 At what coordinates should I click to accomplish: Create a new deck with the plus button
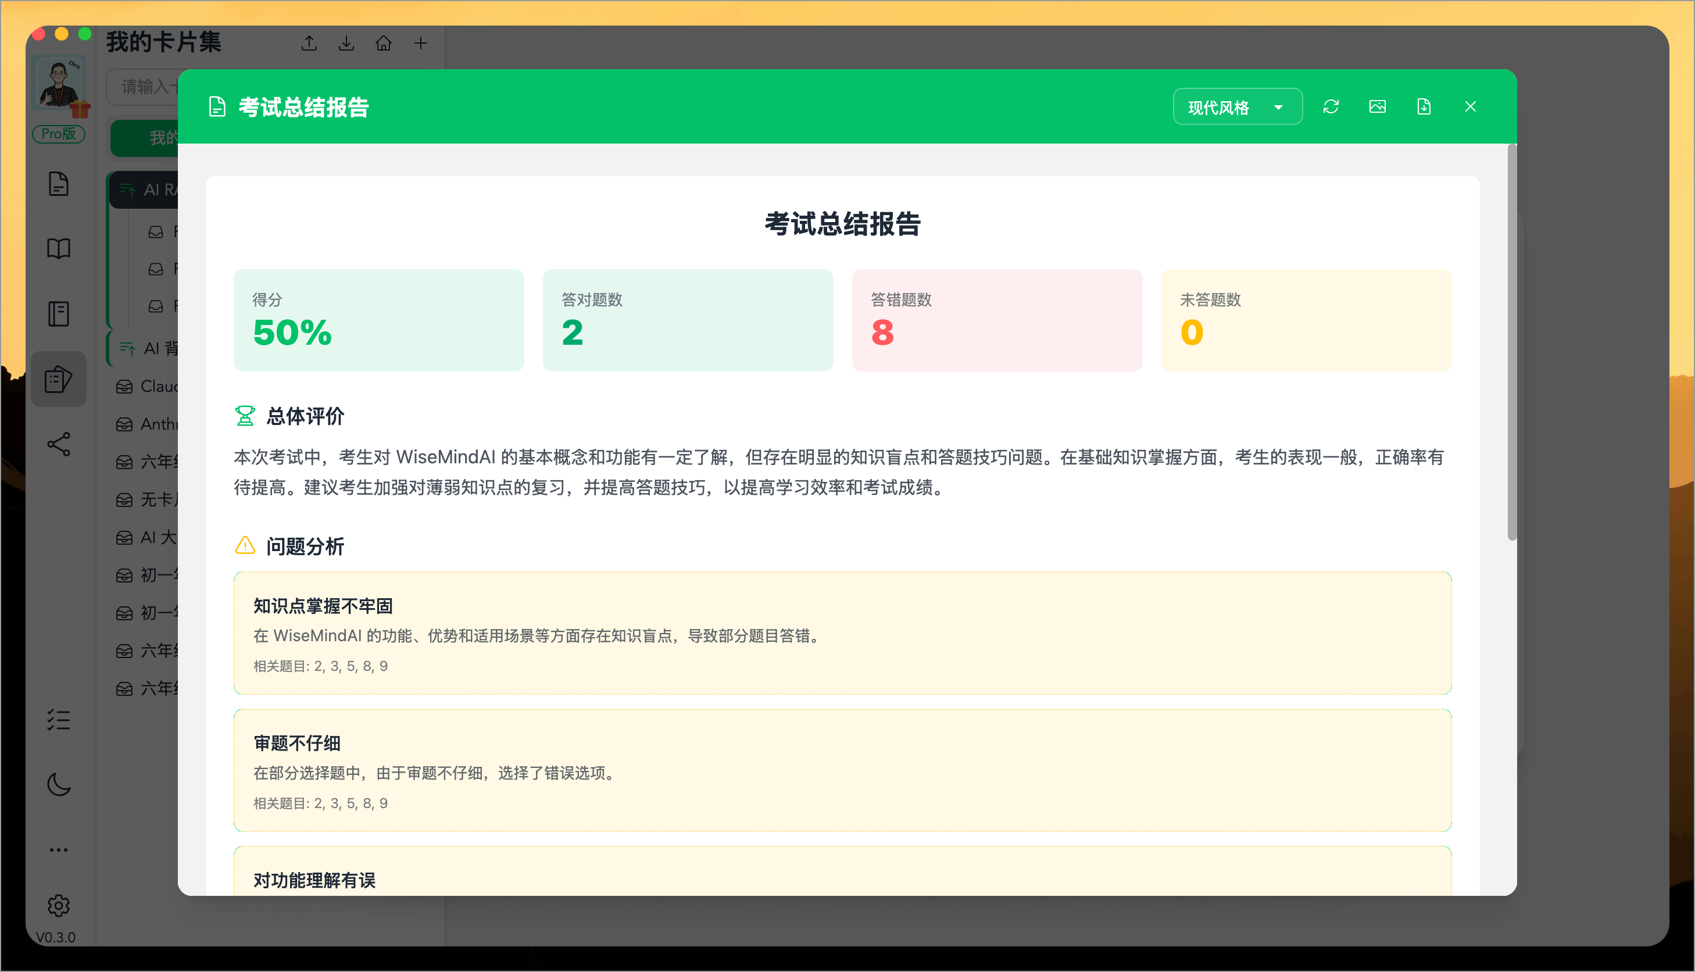420,42
